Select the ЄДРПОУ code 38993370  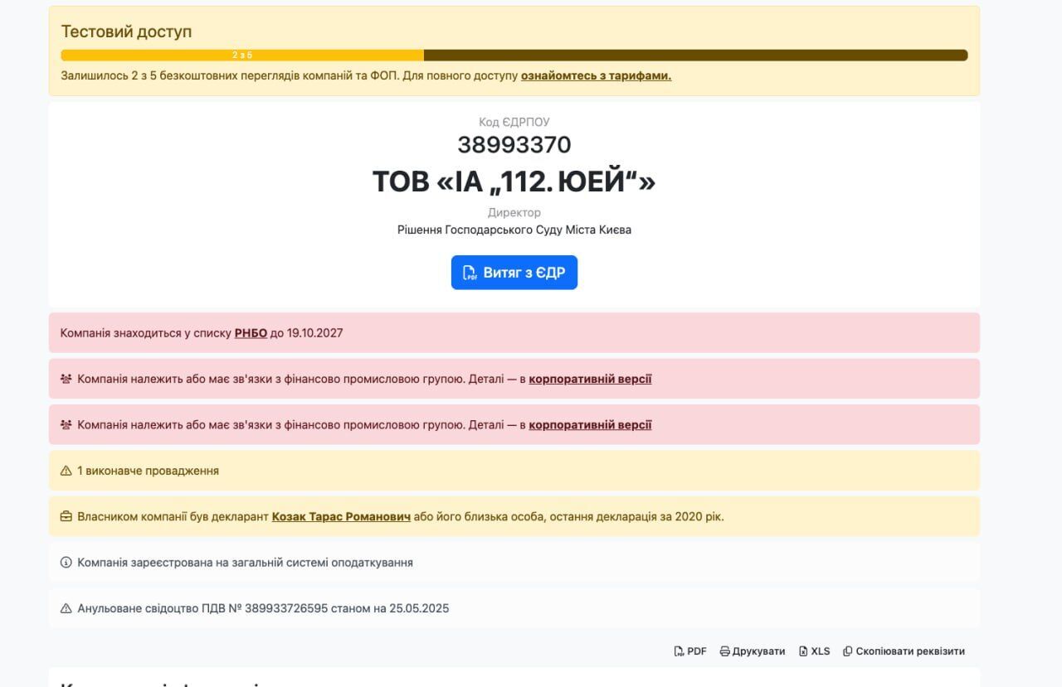(x=514, y=145)
